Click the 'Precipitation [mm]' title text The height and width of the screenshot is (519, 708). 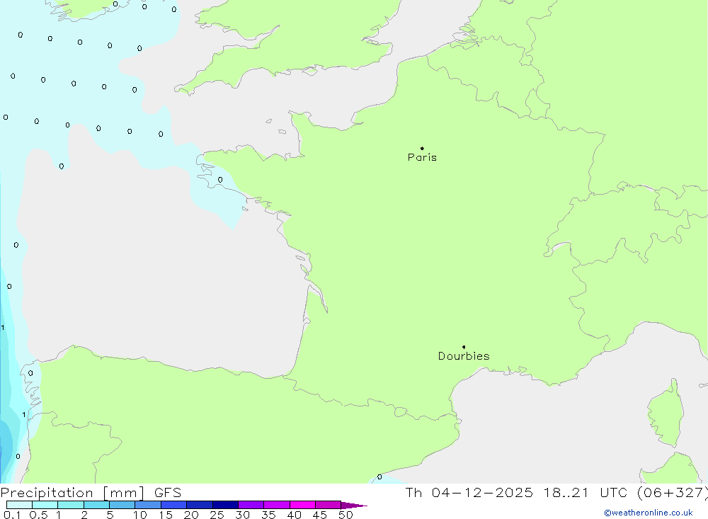[73, 492]
